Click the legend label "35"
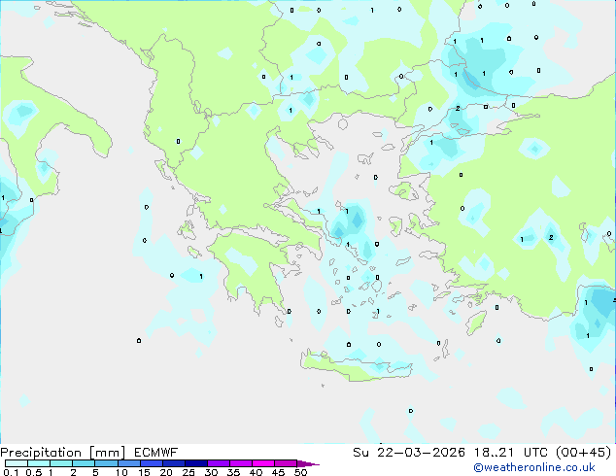Screen dimensions: 616x476 pos(233,472)
